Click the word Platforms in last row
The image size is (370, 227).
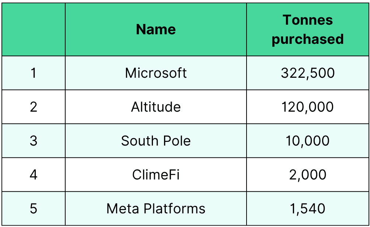tap(174, 209)
